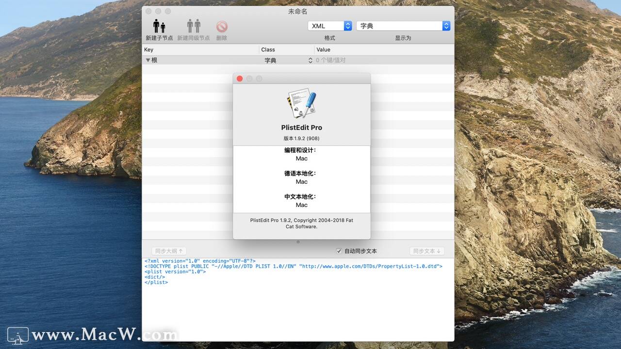Select the 根 row in the outline
The width and height of the screenshot is (621, 349).
298,60
